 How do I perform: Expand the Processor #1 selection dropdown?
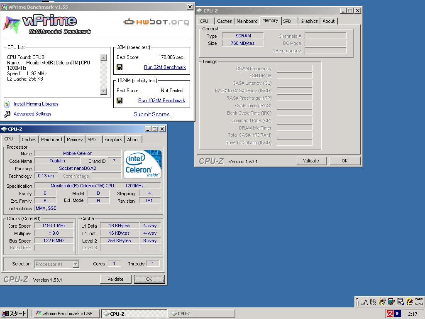click(76, 264)
